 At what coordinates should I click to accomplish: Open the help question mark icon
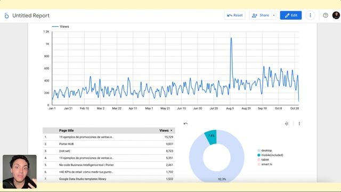[x=326, y=15]
